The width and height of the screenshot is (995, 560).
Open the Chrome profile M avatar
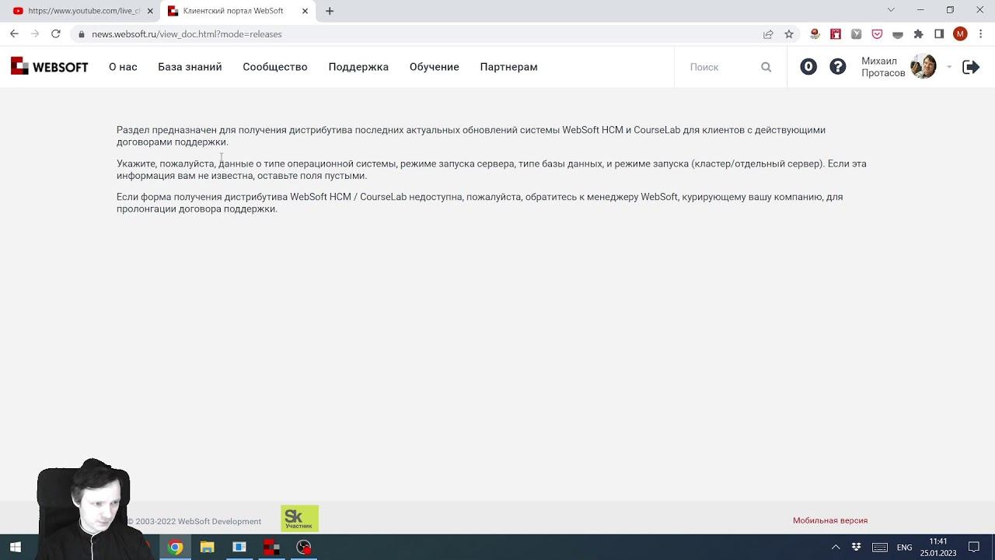960,34
